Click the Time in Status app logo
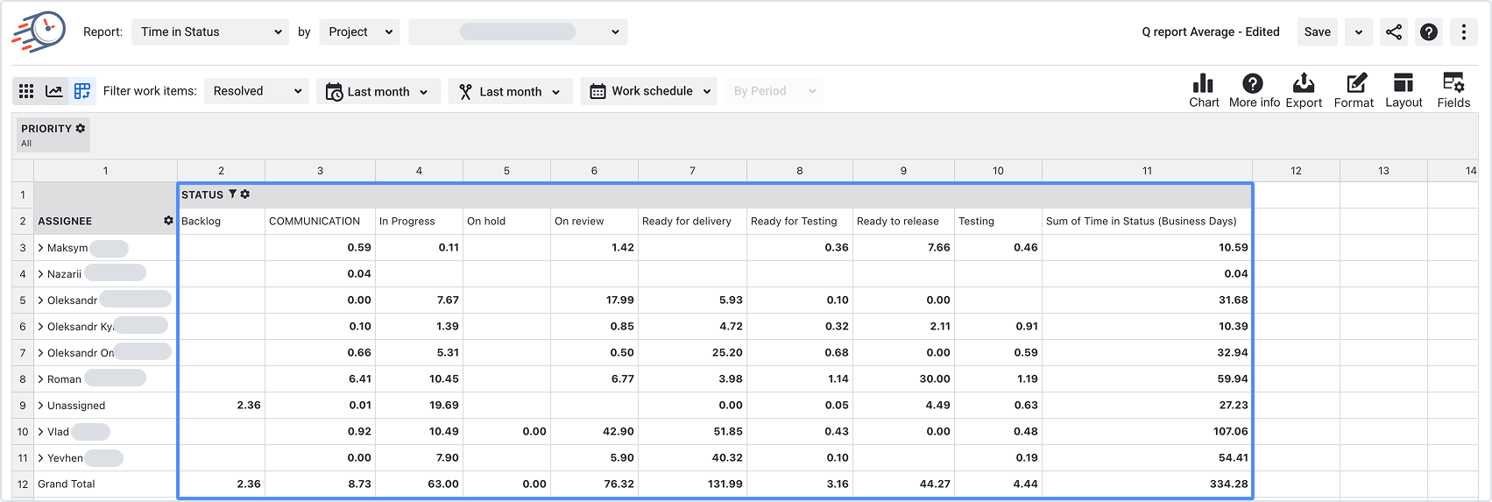This screenshot has width=1492, height=502. click(x=39, y=32)
